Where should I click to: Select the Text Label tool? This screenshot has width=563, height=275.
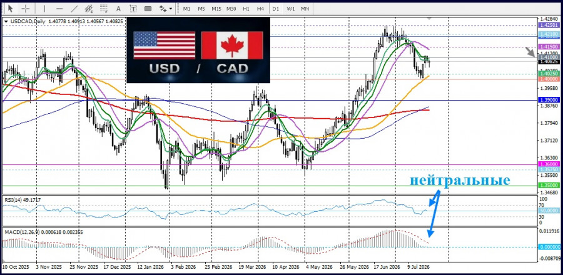click(x=133, y=8)
